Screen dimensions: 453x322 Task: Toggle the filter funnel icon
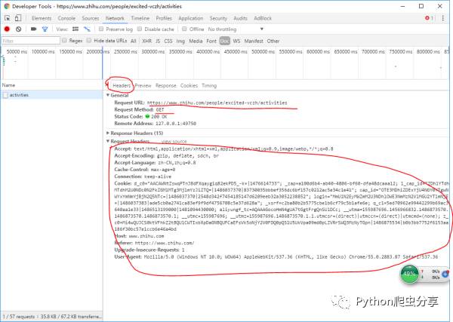45,29
